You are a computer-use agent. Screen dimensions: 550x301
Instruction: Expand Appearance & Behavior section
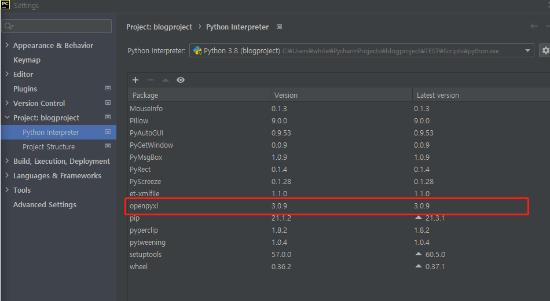pyautogui.click(x=7, y=45)
